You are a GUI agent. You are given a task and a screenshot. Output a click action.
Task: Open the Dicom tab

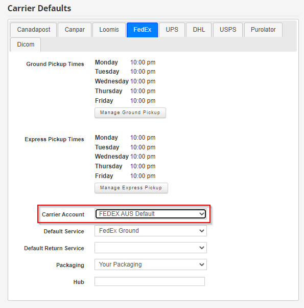pyautogui.click(x=26, y=45)
